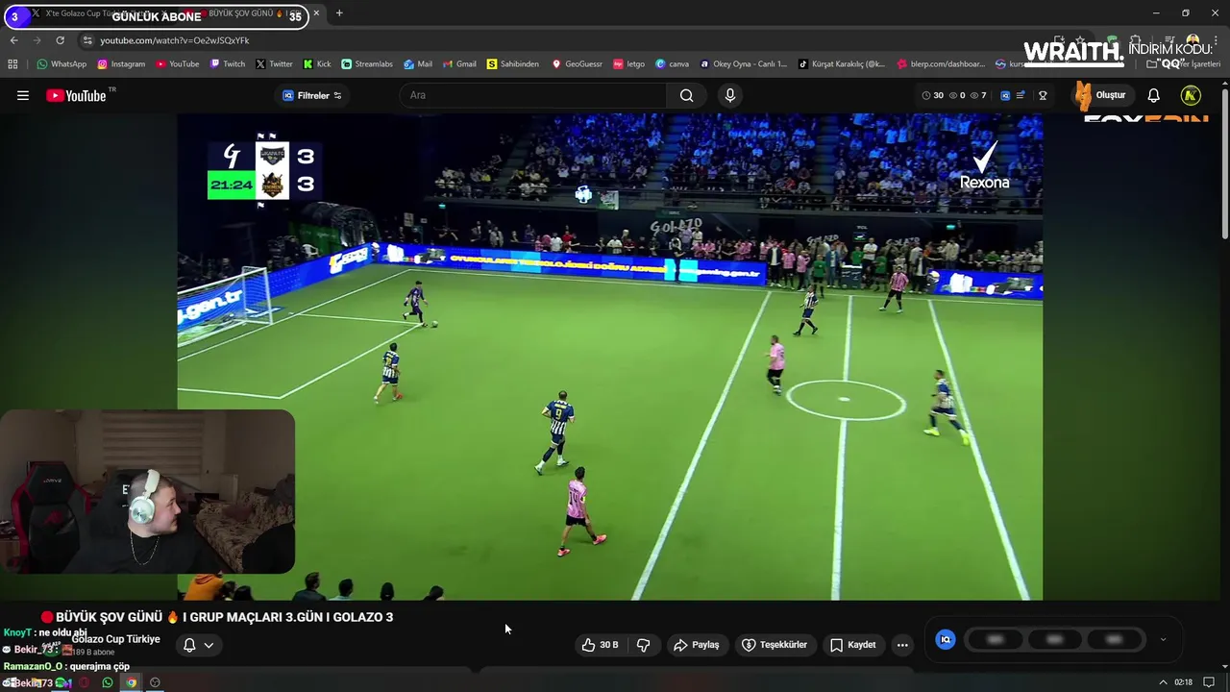
Task: Open the Gmail bookmark
Action: 459,64
